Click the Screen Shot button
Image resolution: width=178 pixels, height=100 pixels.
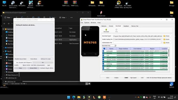33,68
